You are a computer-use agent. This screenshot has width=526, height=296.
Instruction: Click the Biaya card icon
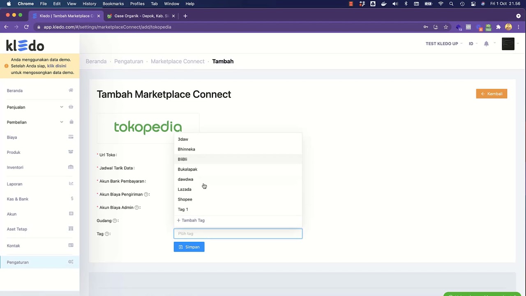(71, 137)
